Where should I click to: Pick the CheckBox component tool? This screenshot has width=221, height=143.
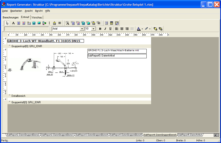(x=60, y=23)
